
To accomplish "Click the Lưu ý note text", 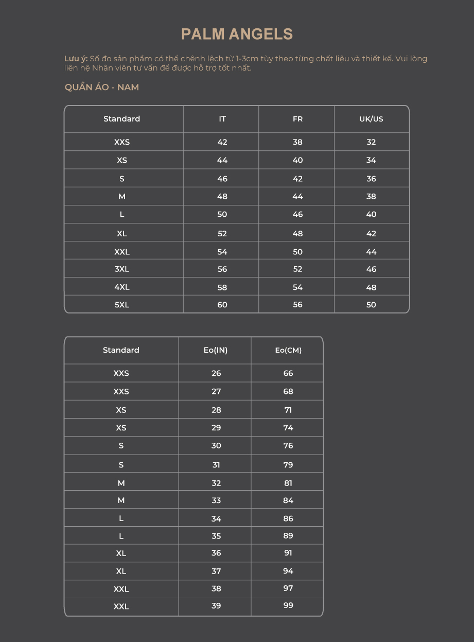I will tap(245, 63).
